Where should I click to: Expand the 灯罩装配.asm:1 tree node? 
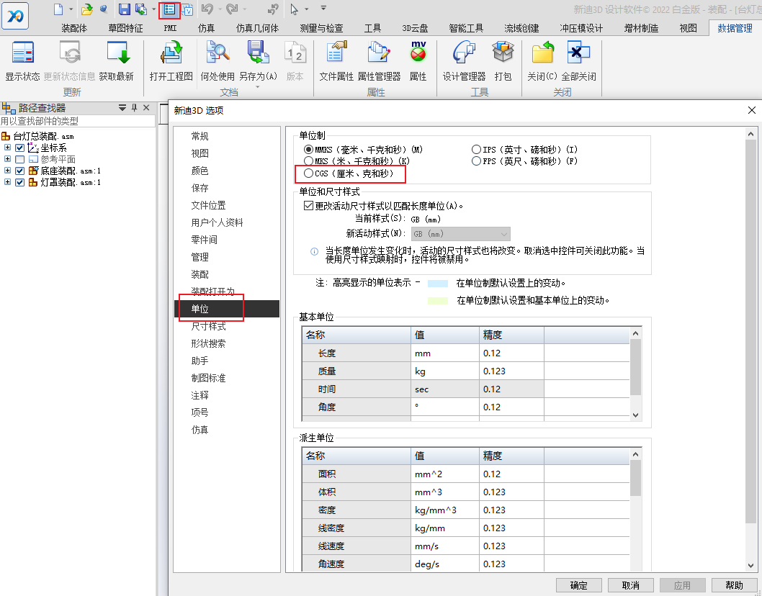(x=7, y=182)
